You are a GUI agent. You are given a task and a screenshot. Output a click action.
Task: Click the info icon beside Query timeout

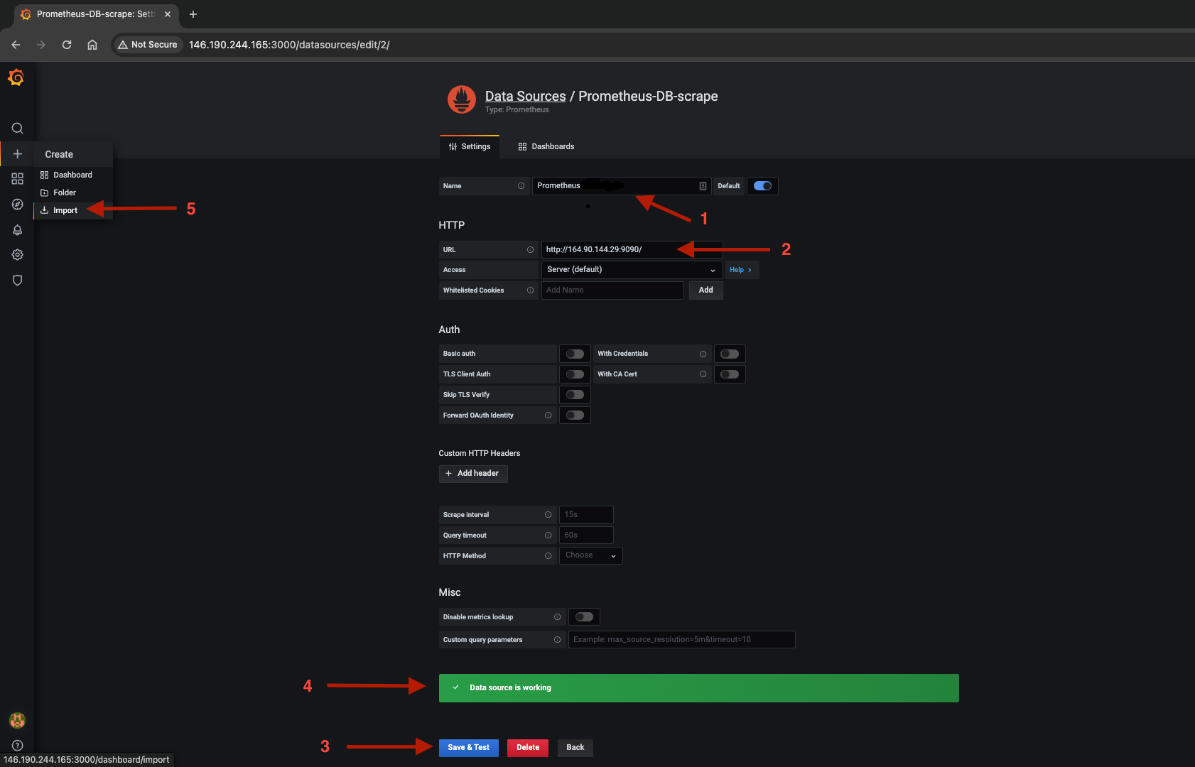[548, 535]
